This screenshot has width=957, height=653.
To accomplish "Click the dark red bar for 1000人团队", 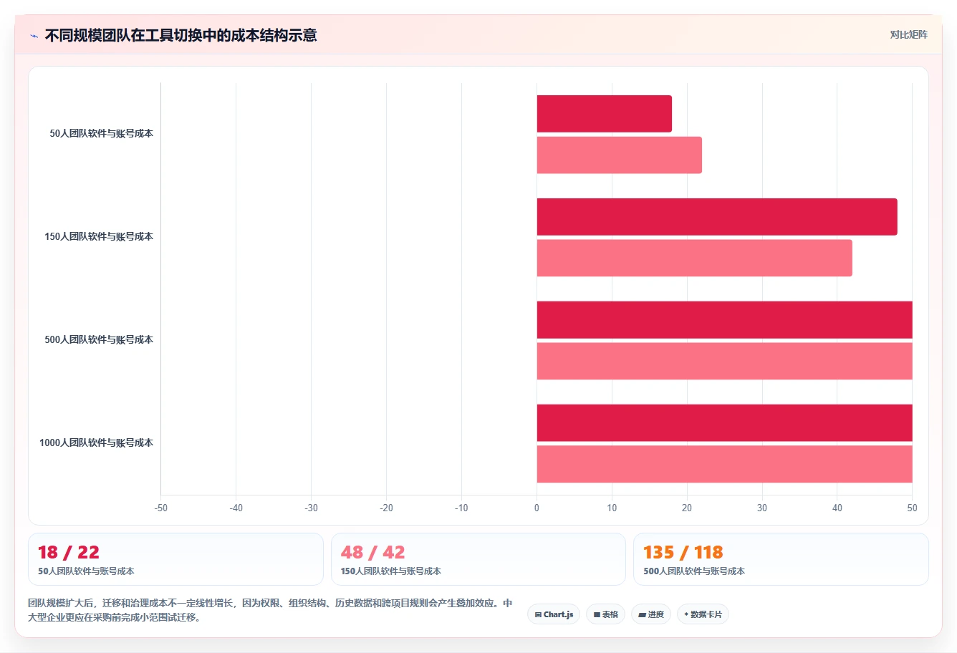I will click(725, 423).
